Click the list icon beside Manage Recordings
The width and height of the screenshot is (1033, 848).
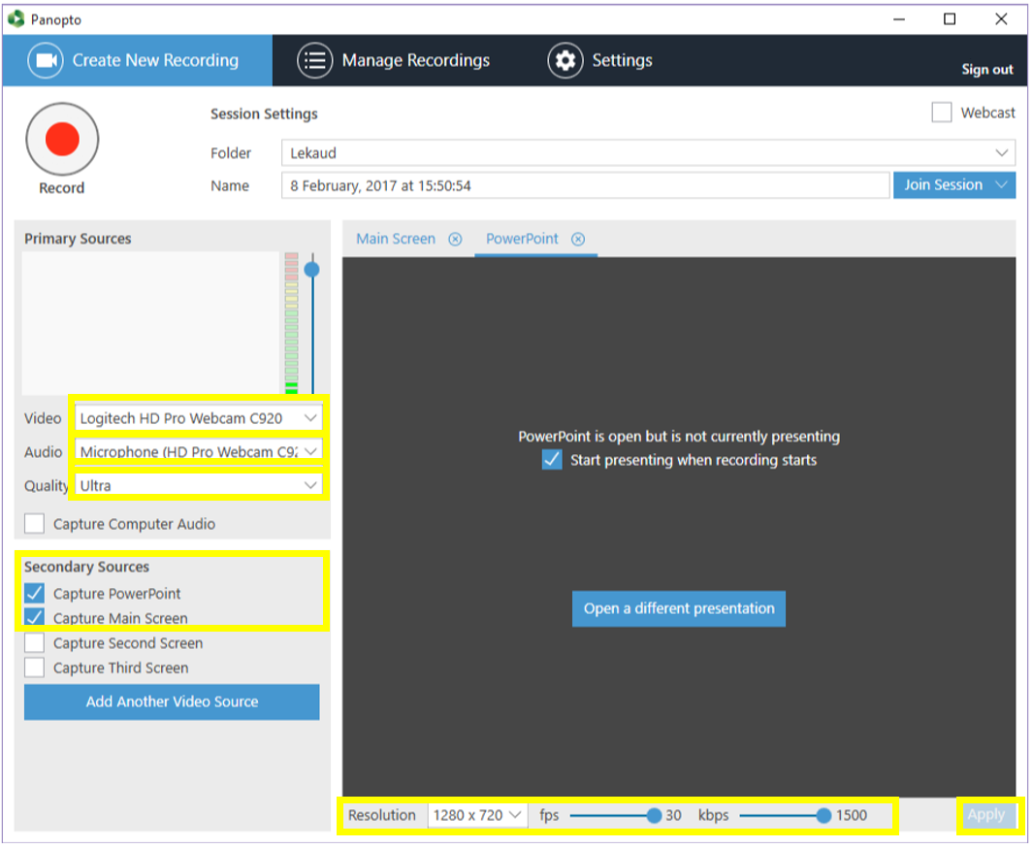click(314, 60)
